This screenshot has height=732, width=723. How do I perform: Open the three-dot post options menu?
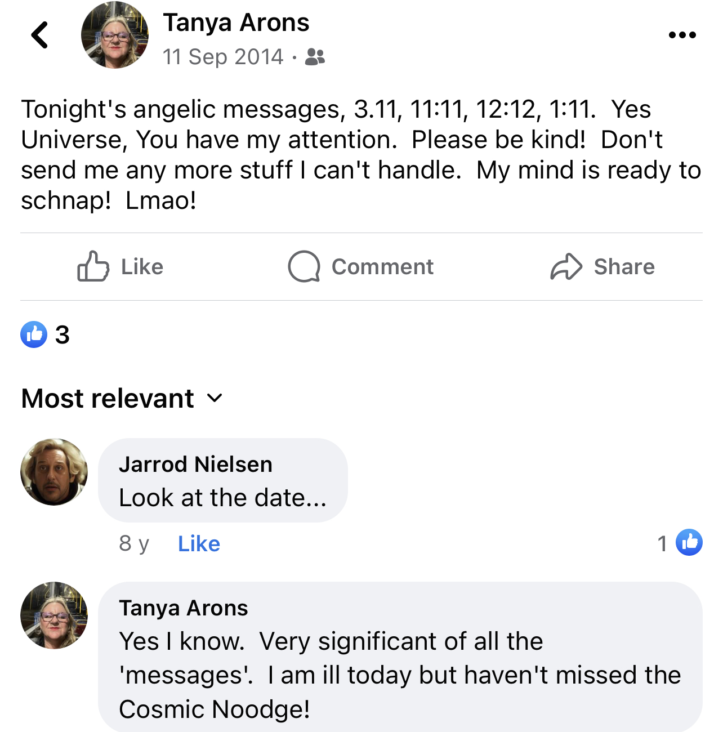pos(682,35)
